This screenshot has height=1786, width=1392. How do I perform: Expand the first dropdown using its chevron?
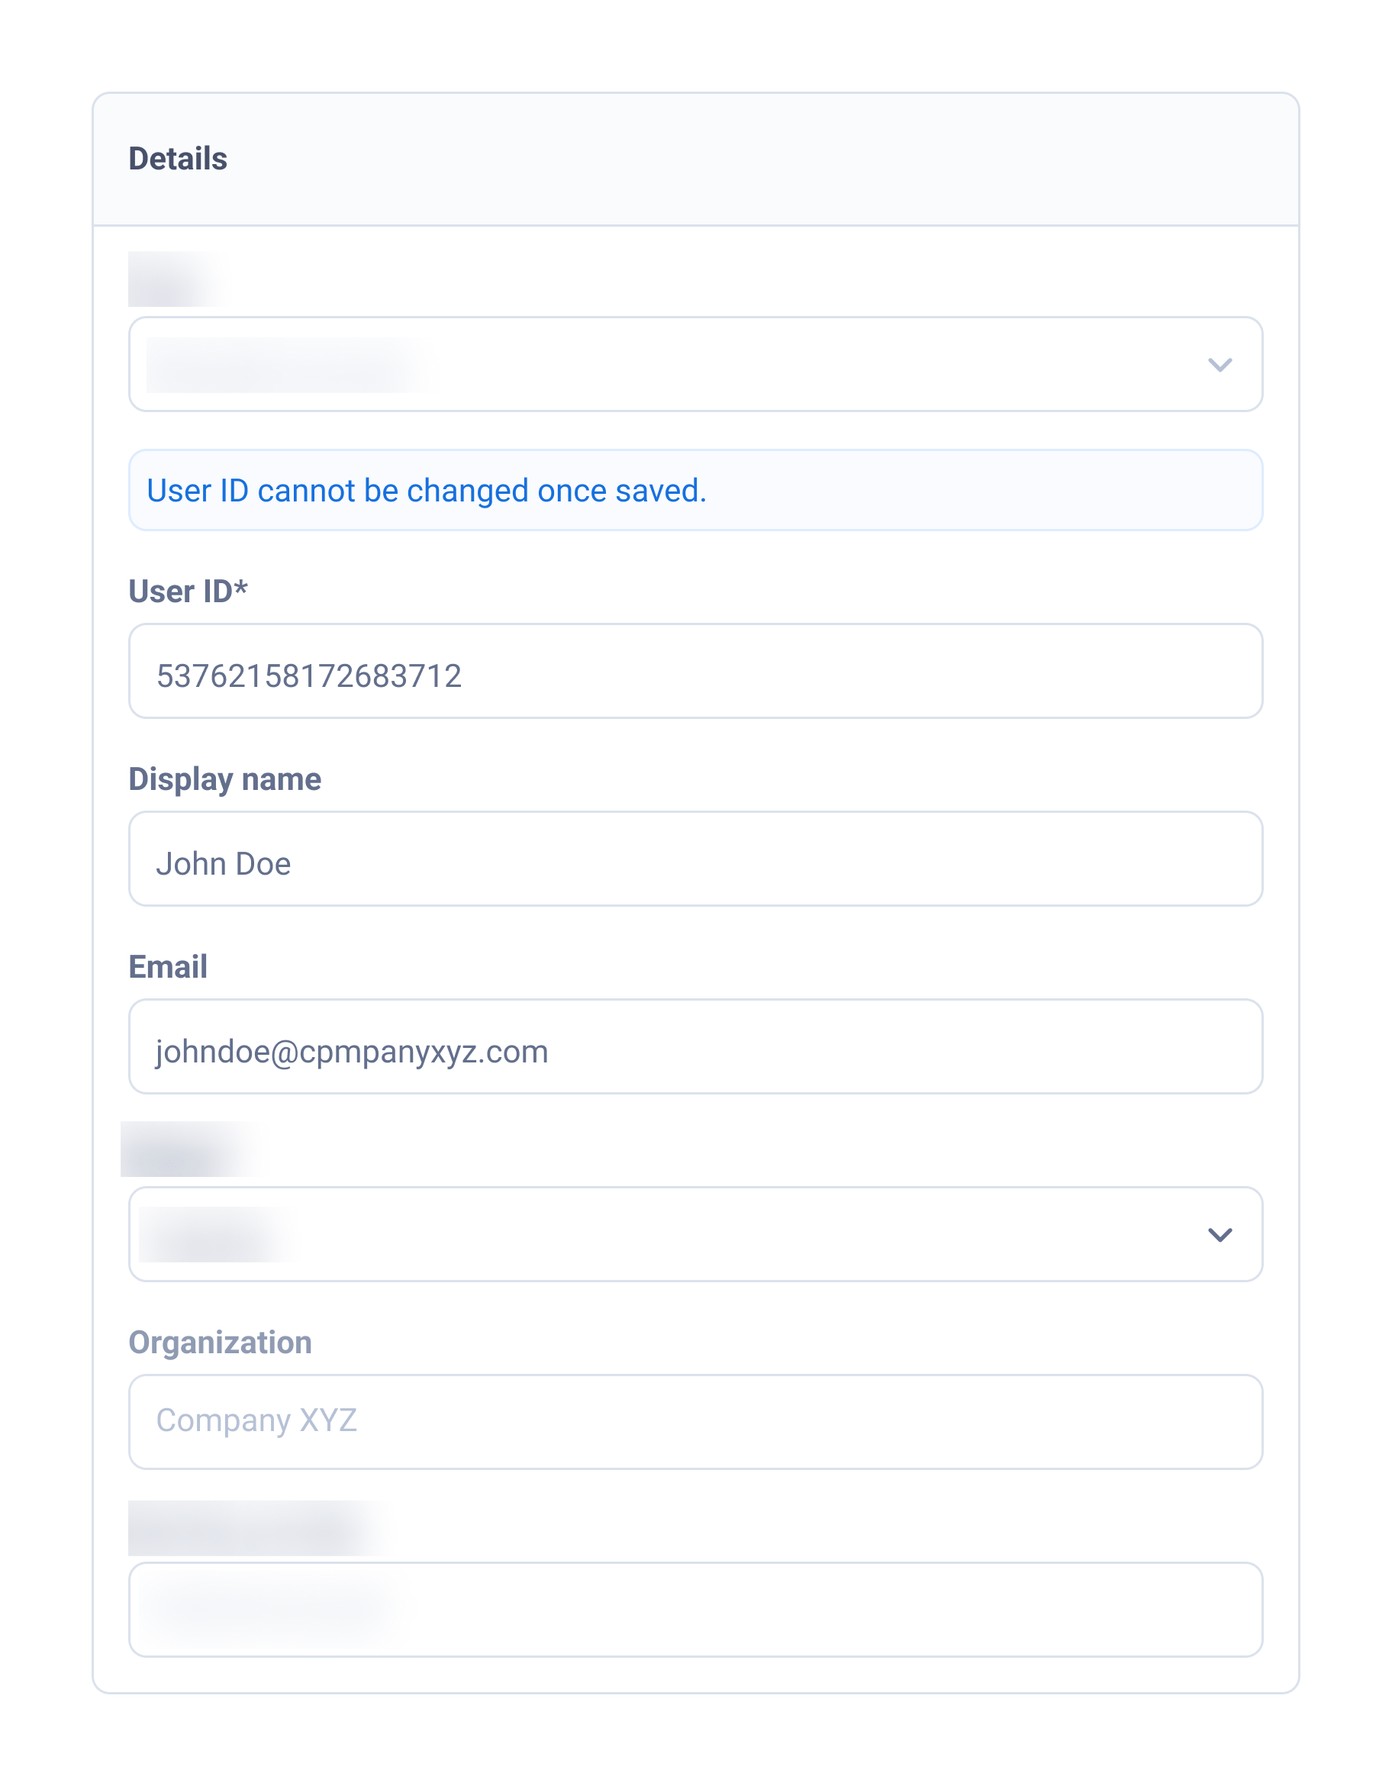[x=1219, y=365]
